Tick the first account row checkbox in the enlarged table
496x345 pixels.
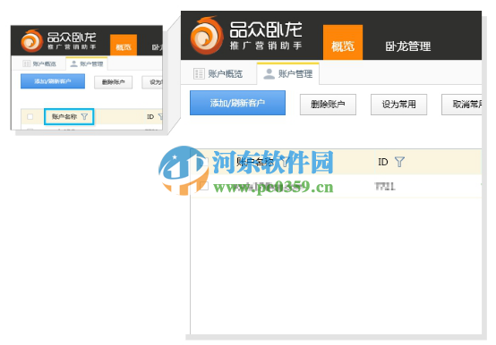tap(204, 186)
